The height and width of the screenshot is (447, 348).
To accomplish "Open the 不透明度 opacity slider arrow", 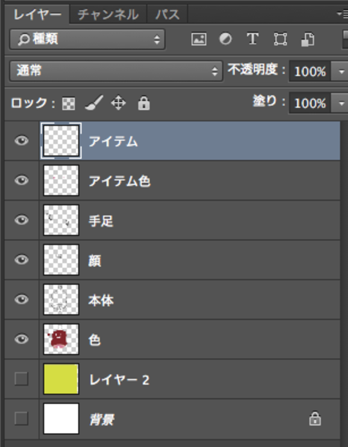I will click(341, 72).
